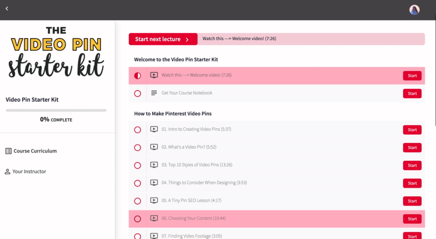
Task: Click Start next lecture button
Action: point(163,39)
